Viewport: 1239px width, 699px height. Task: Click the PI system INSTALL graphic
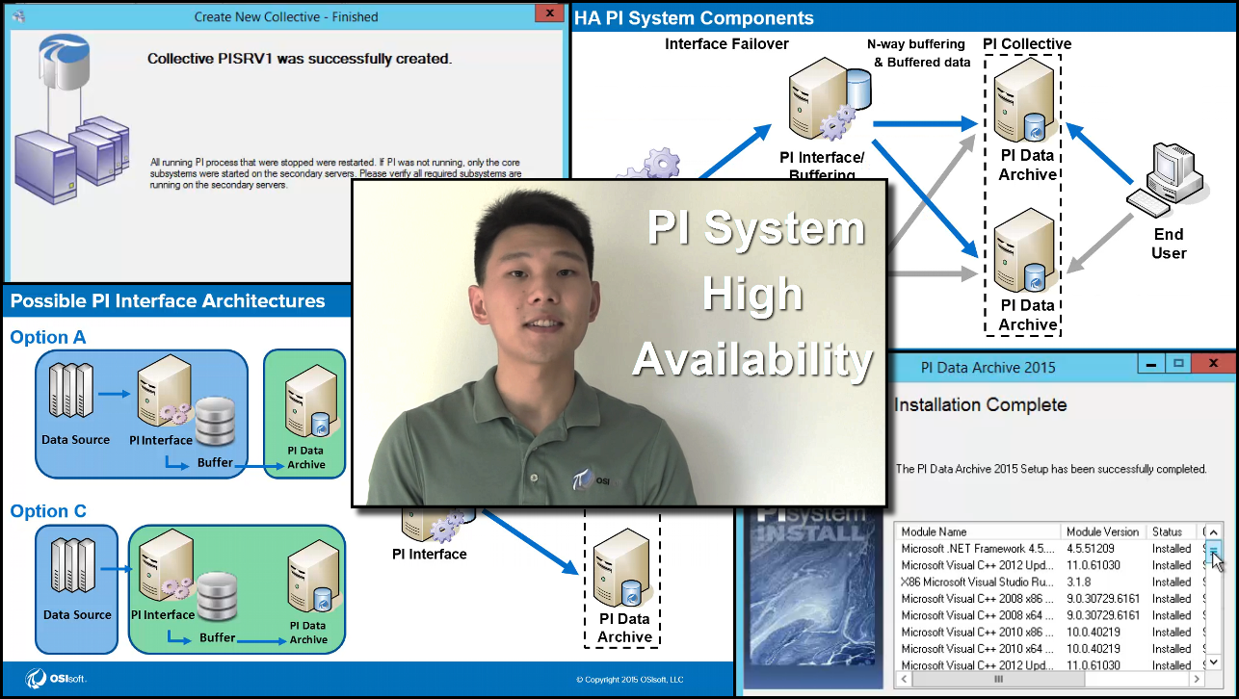coord(813,597)
